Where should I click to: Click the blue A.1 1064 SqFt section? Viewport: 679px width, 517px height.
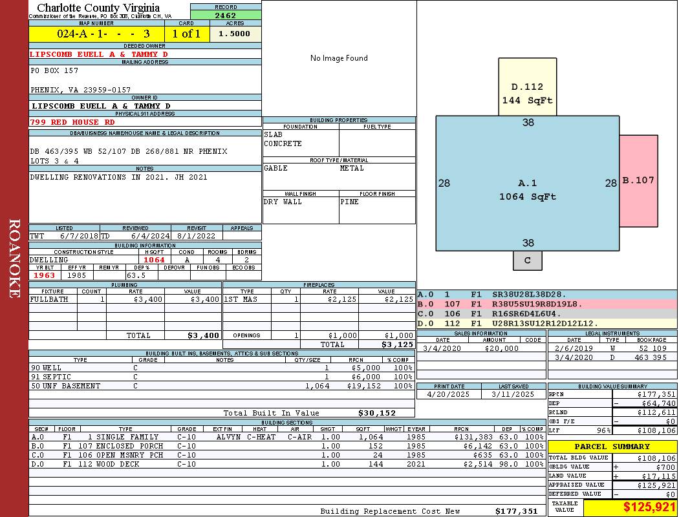pyautogui.click(x=527, y=191)
